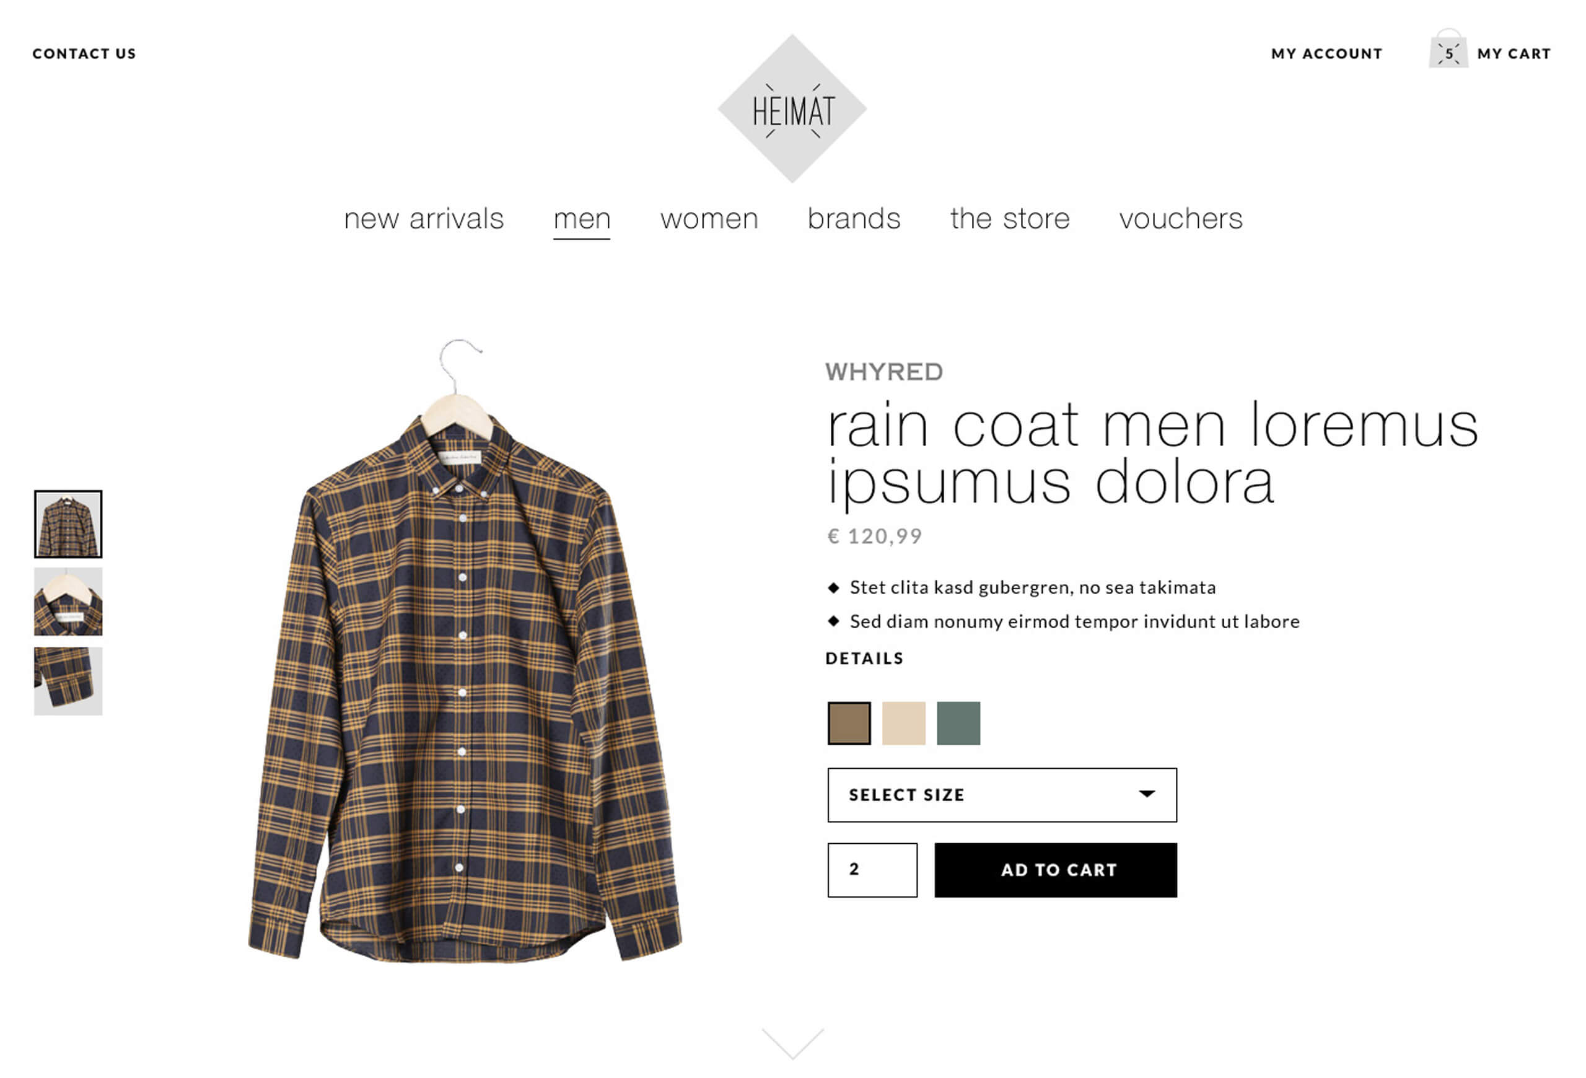Viewport: 1586px width, 1078px height.
Task: Open the My Account link
Action: [x=1326, y=54]
